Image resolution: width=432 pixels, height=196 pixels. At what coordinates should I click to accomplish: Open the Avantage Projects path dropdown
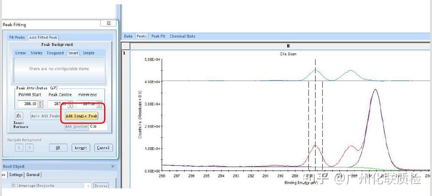88,186
